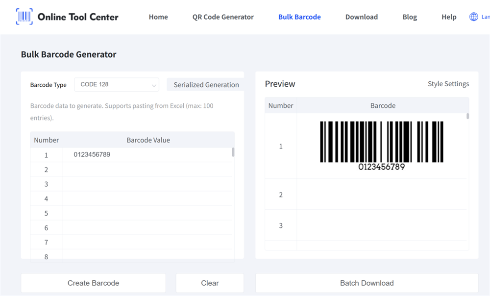Open the QR Code Generator page
Screen dimensions: 490x296
coord(223,17)
